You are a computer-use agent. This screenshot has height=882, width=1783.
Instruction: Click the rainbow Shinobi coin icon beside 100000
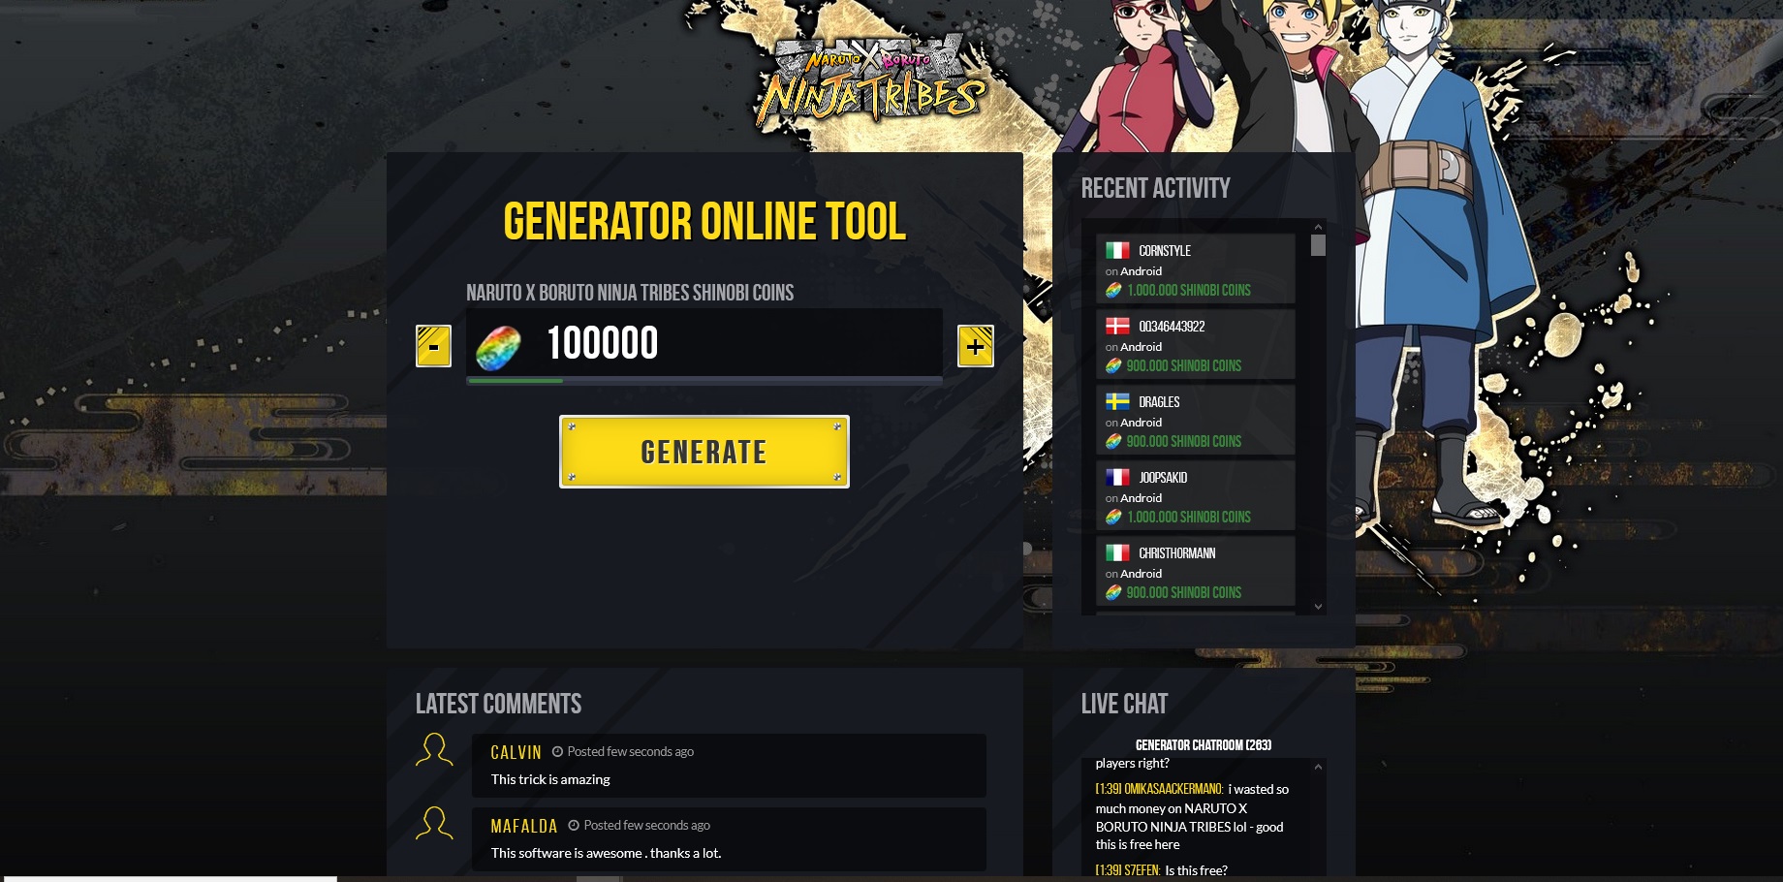point(498,348)
